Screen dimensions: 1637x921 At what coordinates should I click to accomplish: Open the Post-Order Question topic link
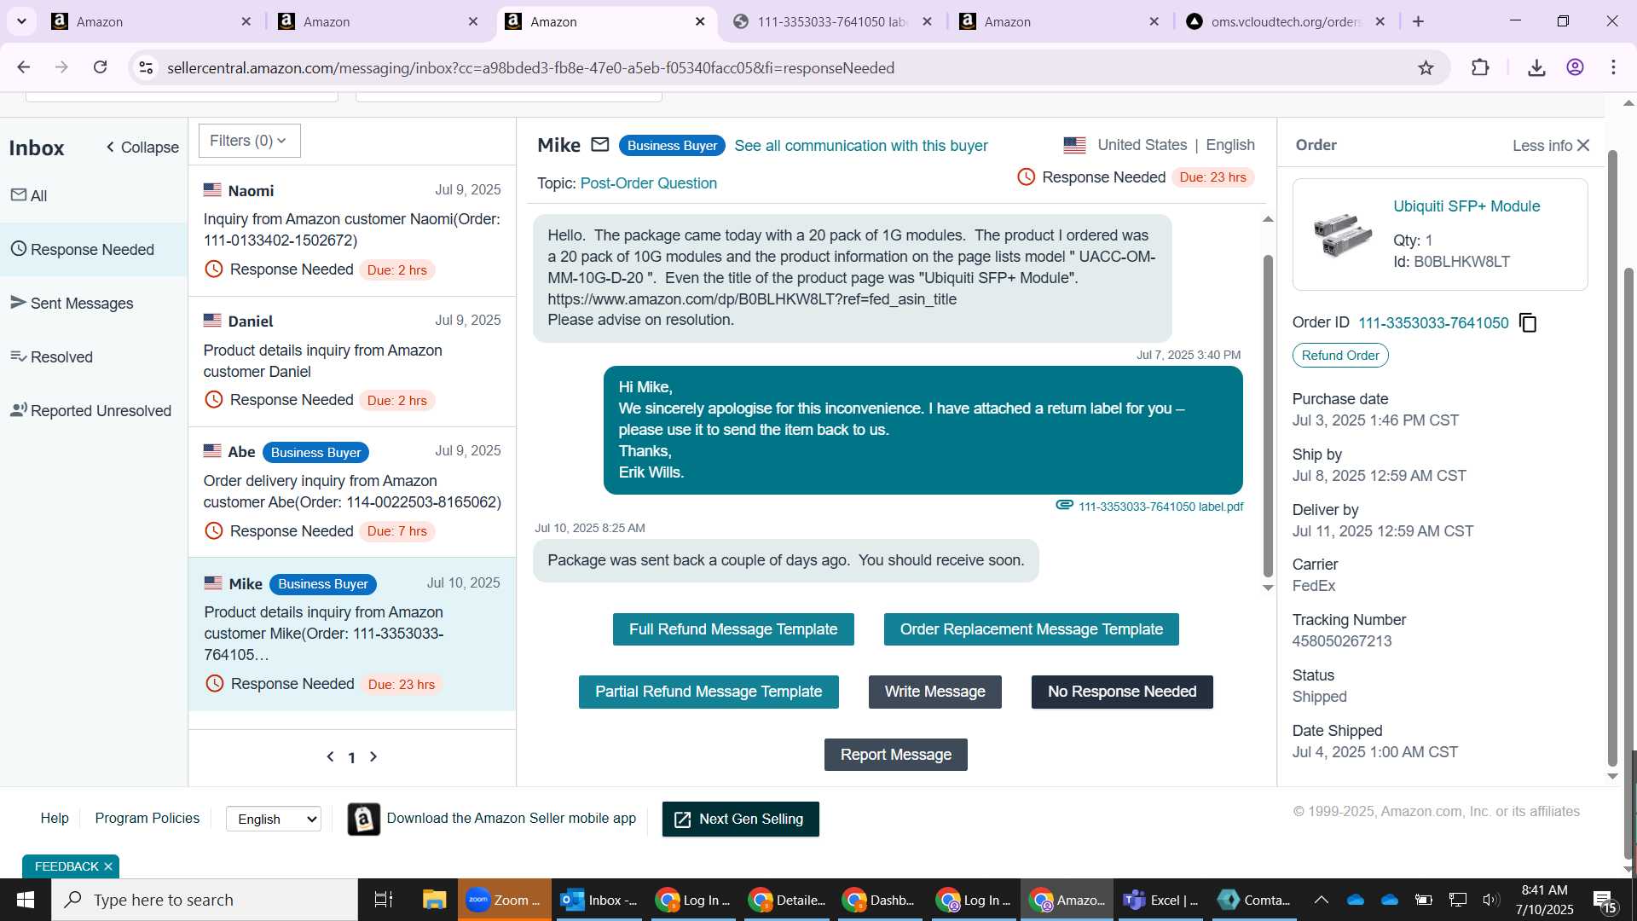[x=648, y=183]
